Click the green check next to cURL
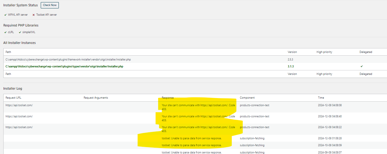 5,32
